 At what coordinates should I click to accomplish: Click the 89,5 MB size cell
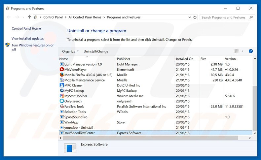(x=216, y=75)
